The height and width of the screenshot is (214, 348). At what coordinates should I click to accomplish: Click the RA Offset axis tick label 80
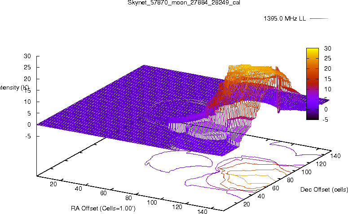128,198
